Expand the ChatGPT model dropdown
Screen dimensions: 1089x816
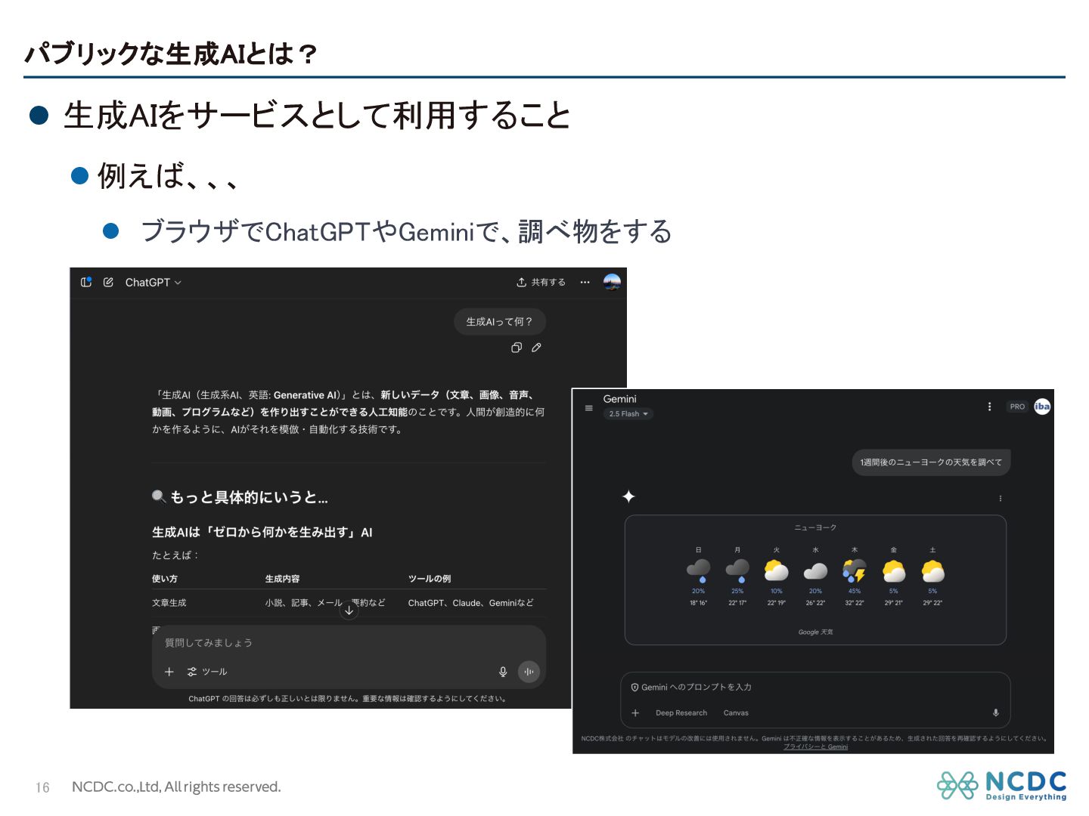[x=154, y=283]
